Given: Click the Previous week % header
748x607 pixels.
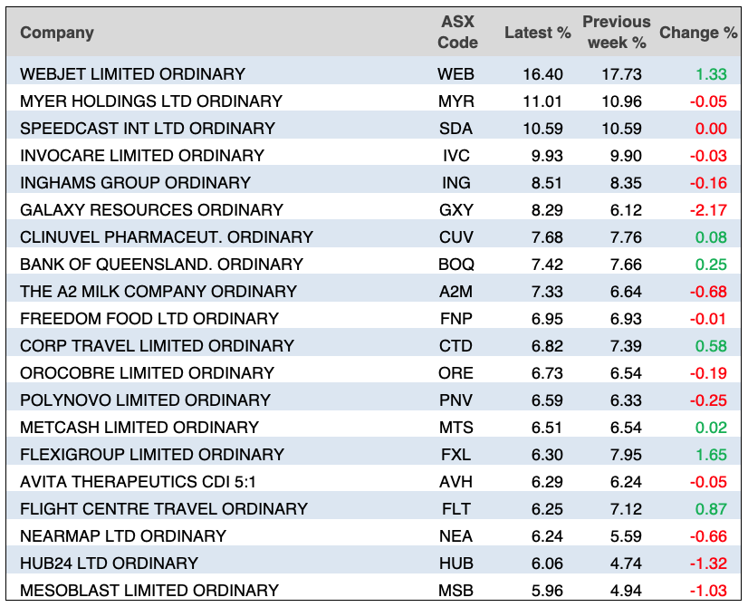Looking at the screenshot, I should [x=616, y=33].
